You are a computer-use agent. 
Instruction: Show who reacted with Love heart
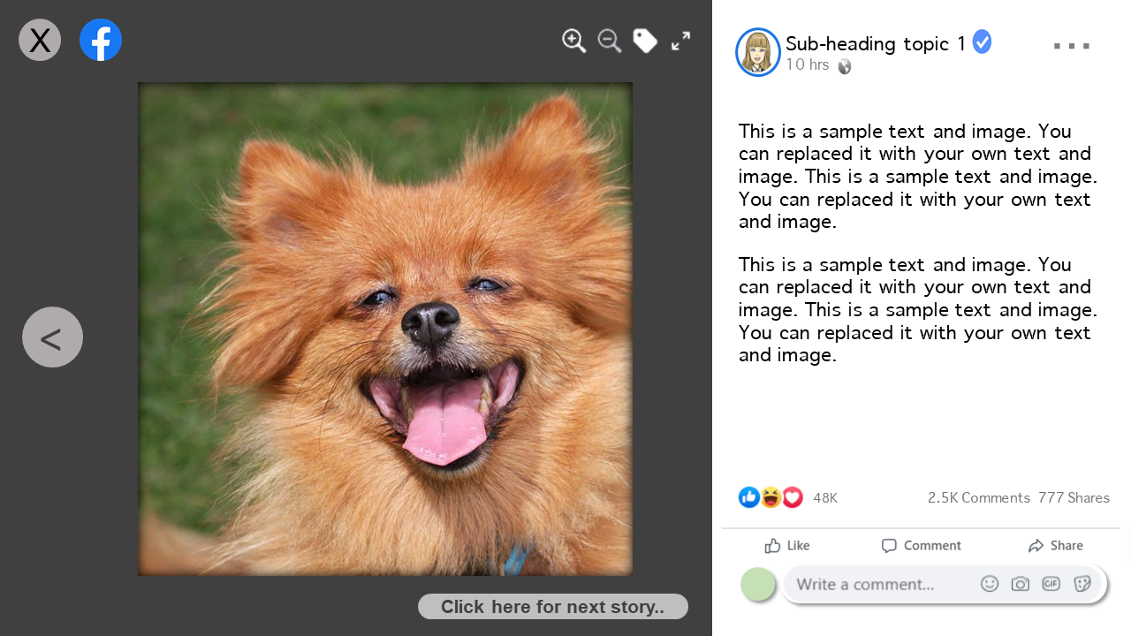(x=793, y=497)
